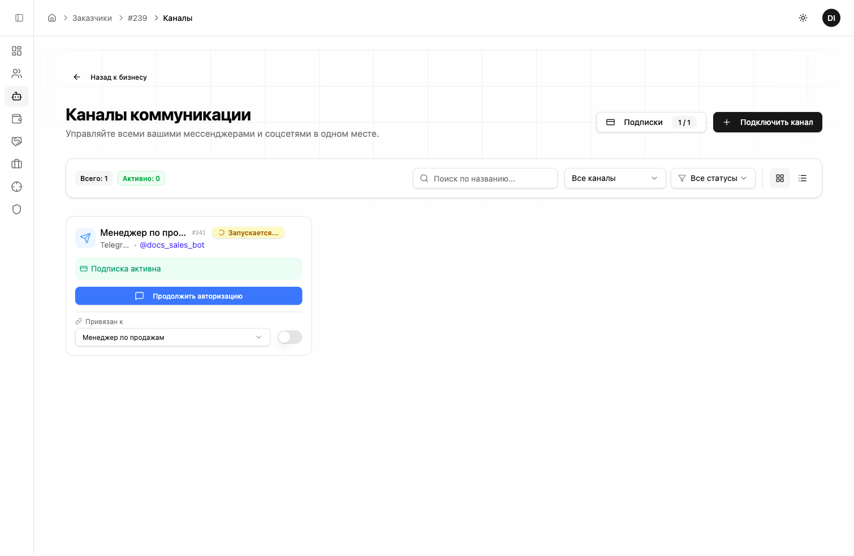Viewport: 854px width, 556px height.
Task: Open the 'Менеджер по продажам' binding dropdown
Action: click(172, 337)
